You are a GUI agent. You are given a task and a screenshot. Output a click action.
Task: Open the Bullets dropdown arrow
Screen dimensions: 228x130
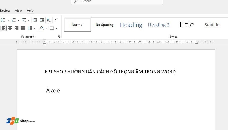coord(8,20)
